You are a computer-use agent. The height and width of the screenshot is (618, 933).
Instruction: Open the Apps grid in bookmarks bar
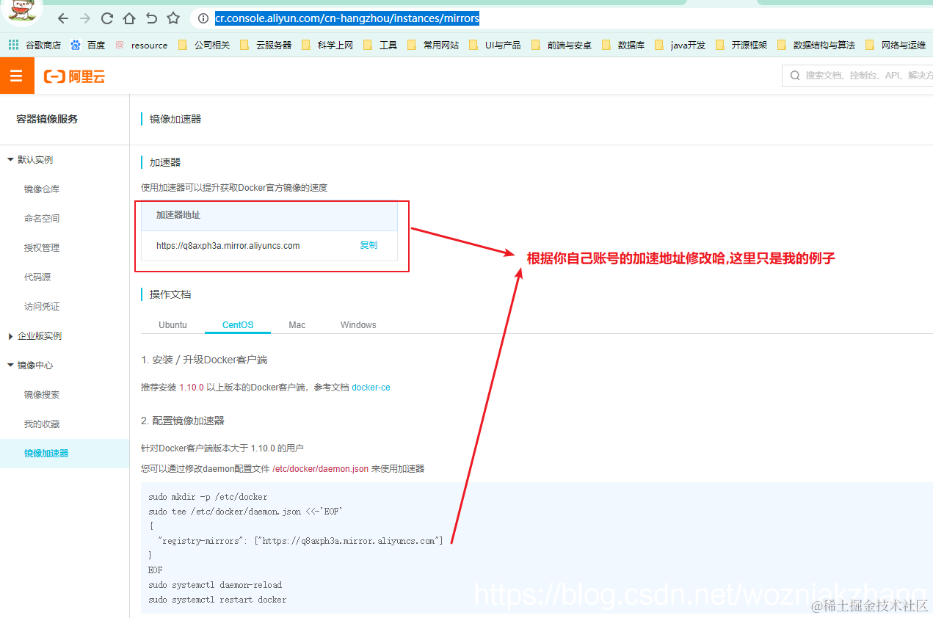click(13, 45)
